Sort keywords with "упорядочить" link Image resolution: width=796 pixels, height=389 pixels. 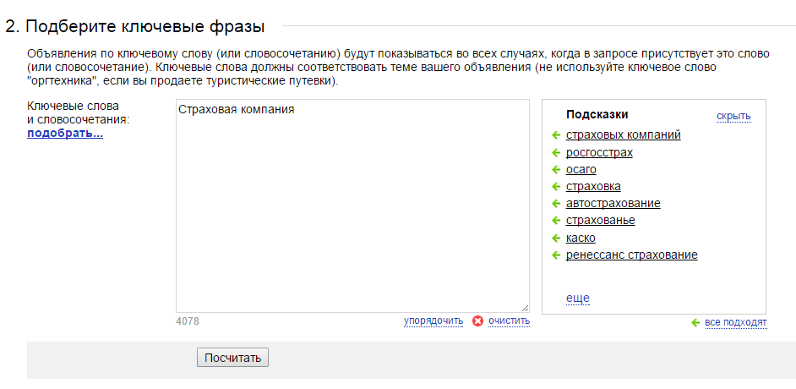[x=433, y=321]
